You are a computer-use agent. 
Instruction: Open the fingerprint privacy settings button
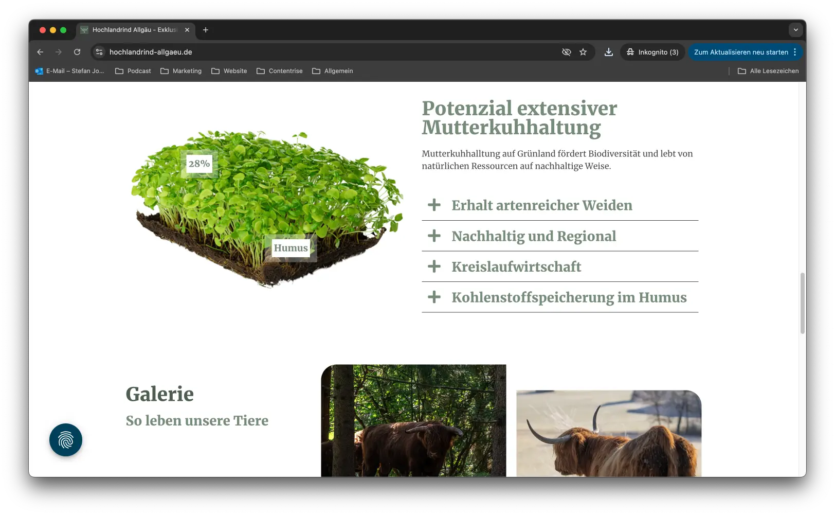66,440
